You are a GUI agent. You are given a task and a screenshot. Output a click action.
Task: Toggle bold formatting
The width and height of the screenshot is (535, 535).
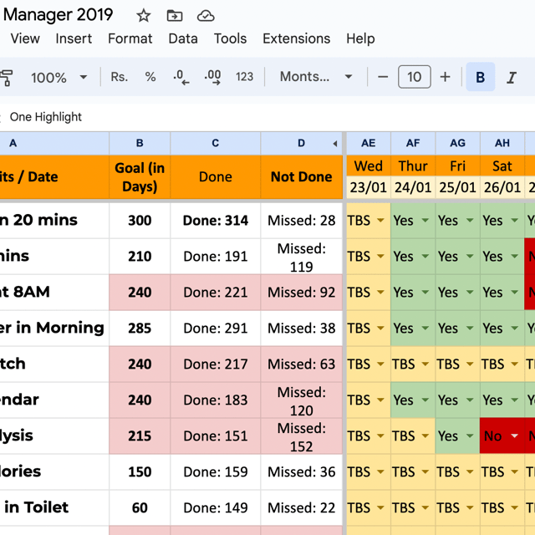(481, 77)
